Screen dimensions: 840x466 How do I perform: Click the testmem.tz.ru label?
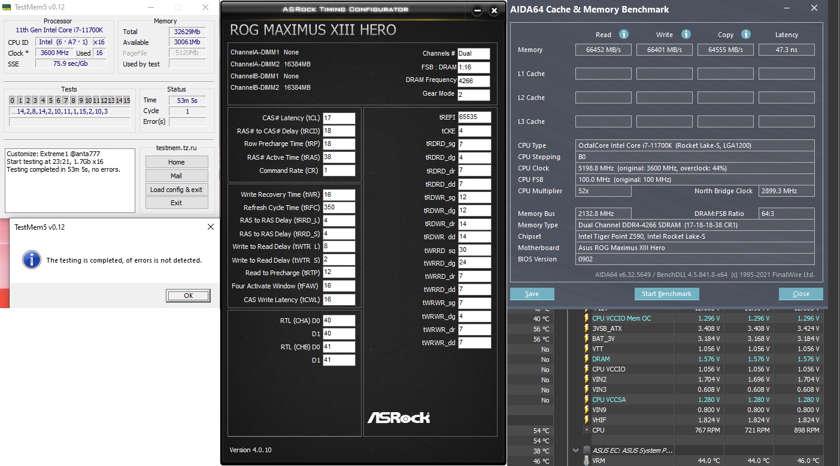(176, 148)
